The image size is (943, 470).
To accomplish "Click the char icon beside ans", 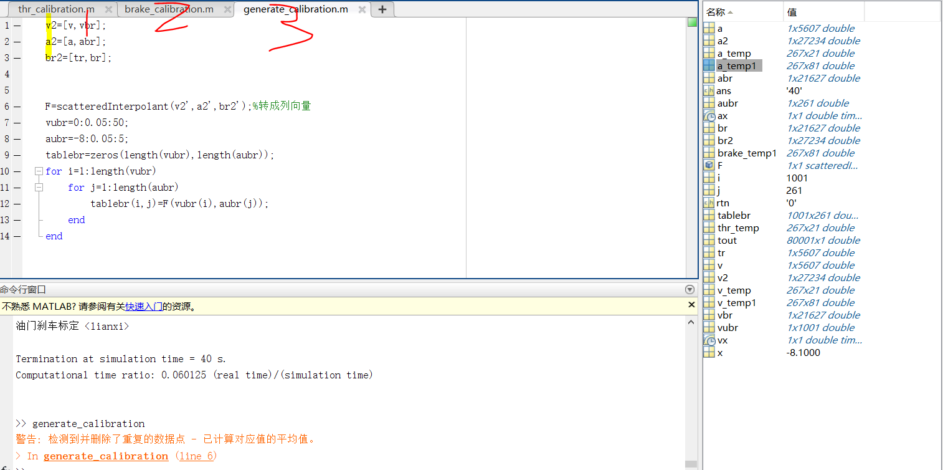I will point(709,90).
